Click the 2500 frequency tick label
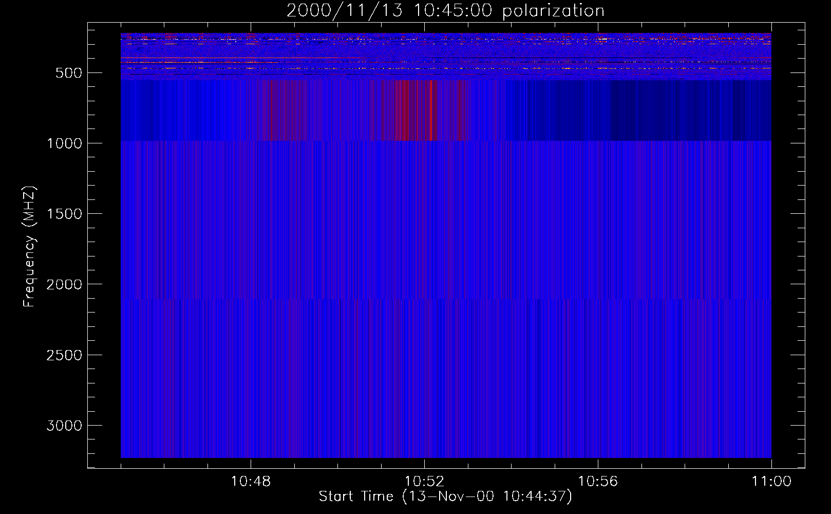Image resolution: width=831 pixels, height=514 pixels. coord(64,355)
